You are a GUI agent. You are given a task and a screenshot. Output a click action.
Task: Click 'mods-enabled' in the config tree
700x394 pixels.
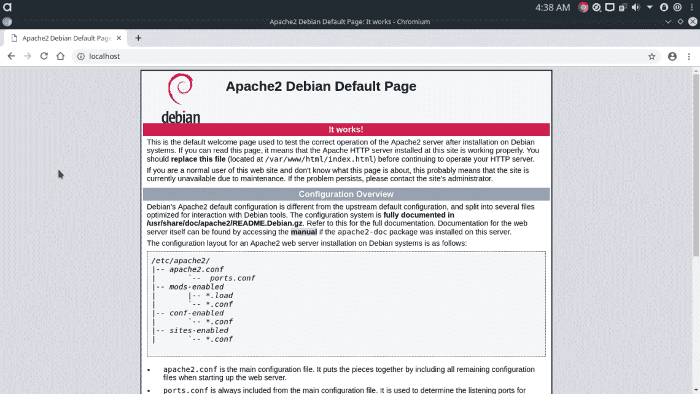pos(196,287)
